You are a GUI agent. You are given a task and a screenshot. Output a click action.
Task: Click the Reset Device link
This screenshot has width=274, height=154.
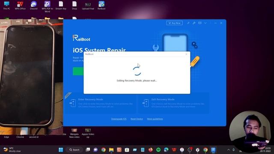137,119
